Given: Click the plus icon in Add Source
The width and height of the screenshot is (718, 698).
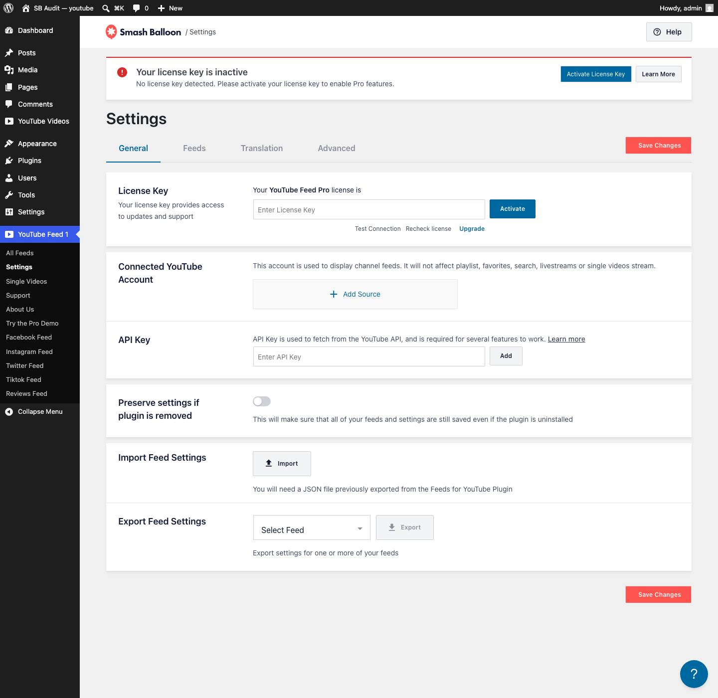Looking at the screenshot, I should click(334, 294).
